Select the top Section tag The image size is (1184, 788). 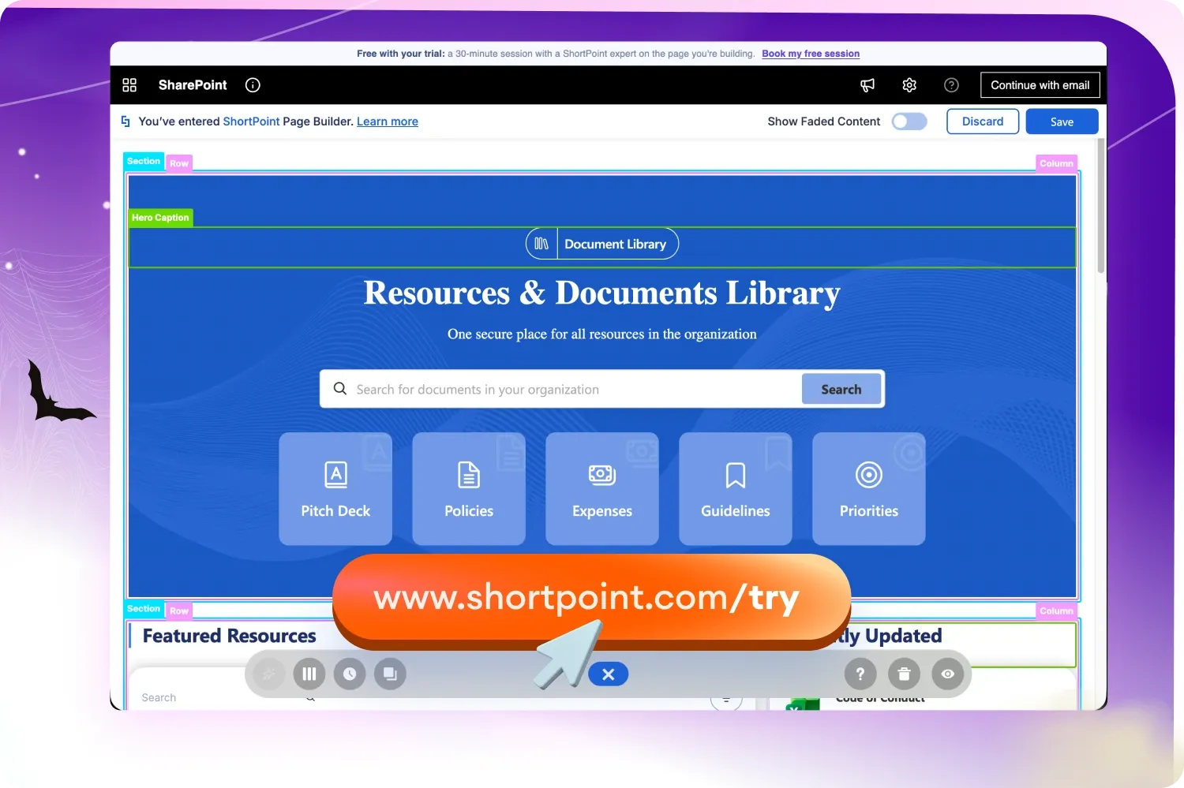tap(144, 161)
